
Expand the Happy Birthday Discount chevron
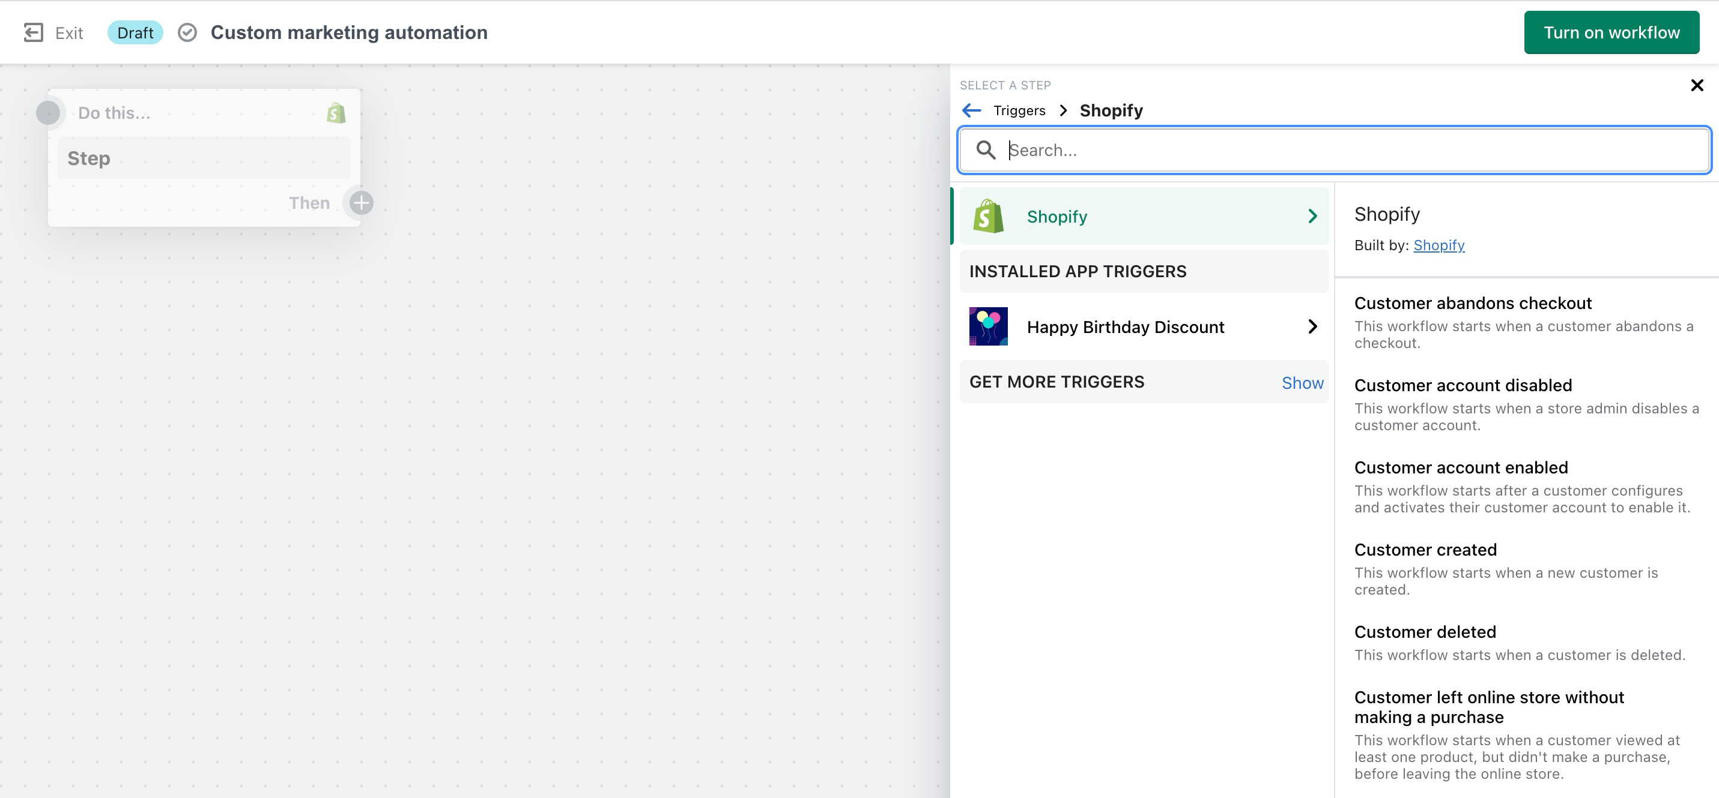click(1312, 326)
